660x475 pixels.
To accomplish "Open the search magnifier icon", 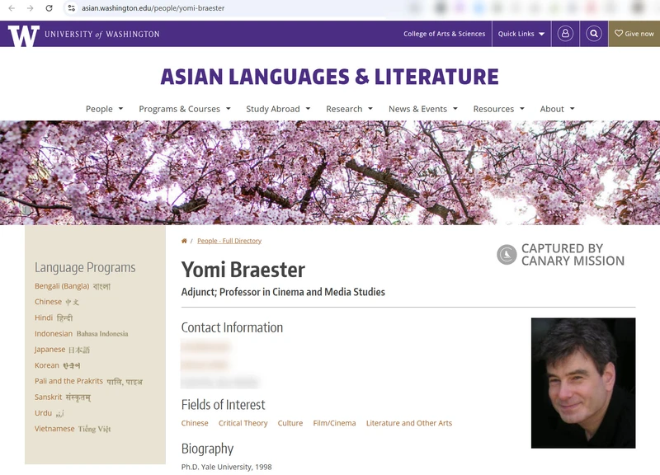I will tap(594, 34).
